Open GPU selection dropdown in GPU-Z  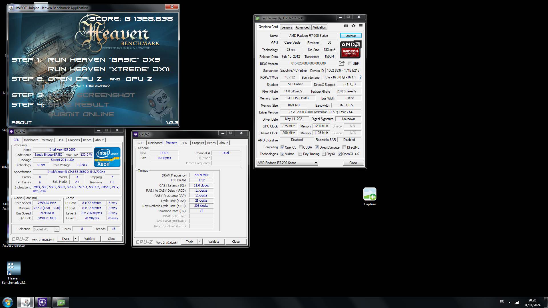[287, 163]
